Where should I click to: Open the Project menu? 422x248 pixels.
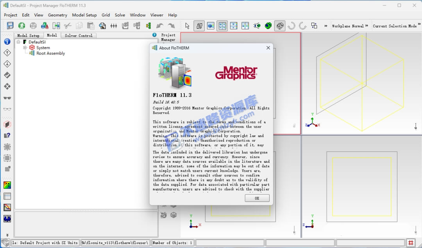(x=11, y=15)
